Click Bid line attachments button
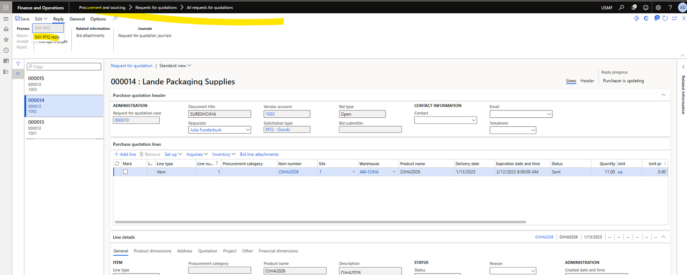Viewport: 687px width, 275px height. tap(259, 154)
